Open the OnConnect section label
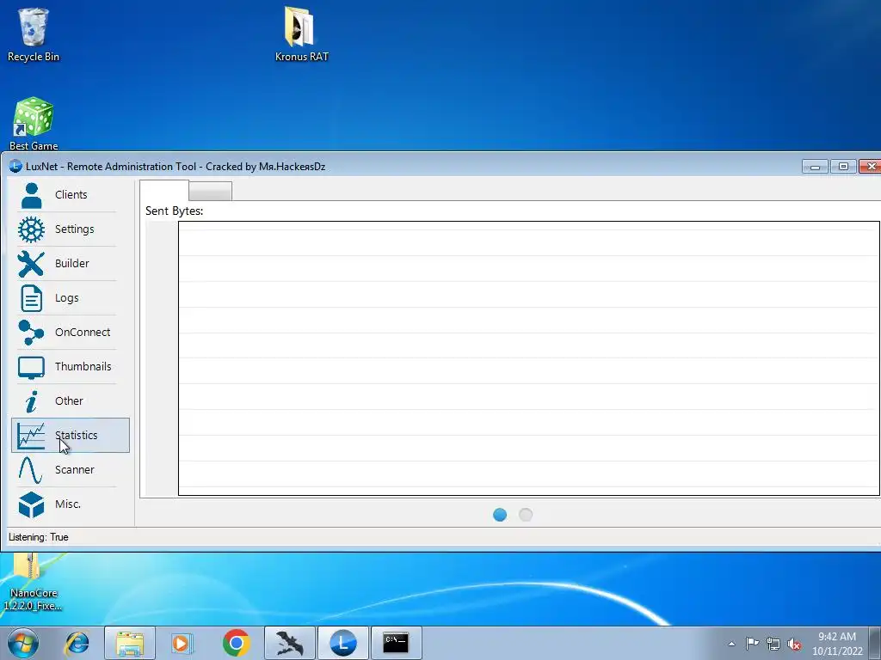Viewport: 881px width, 660px height. [x=83, y=333]
